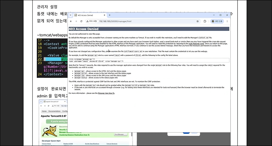Image resolution: width=272 pixels, height=146 pixels.
Task: Follow the main Manager page link
Action: point(196,44)
